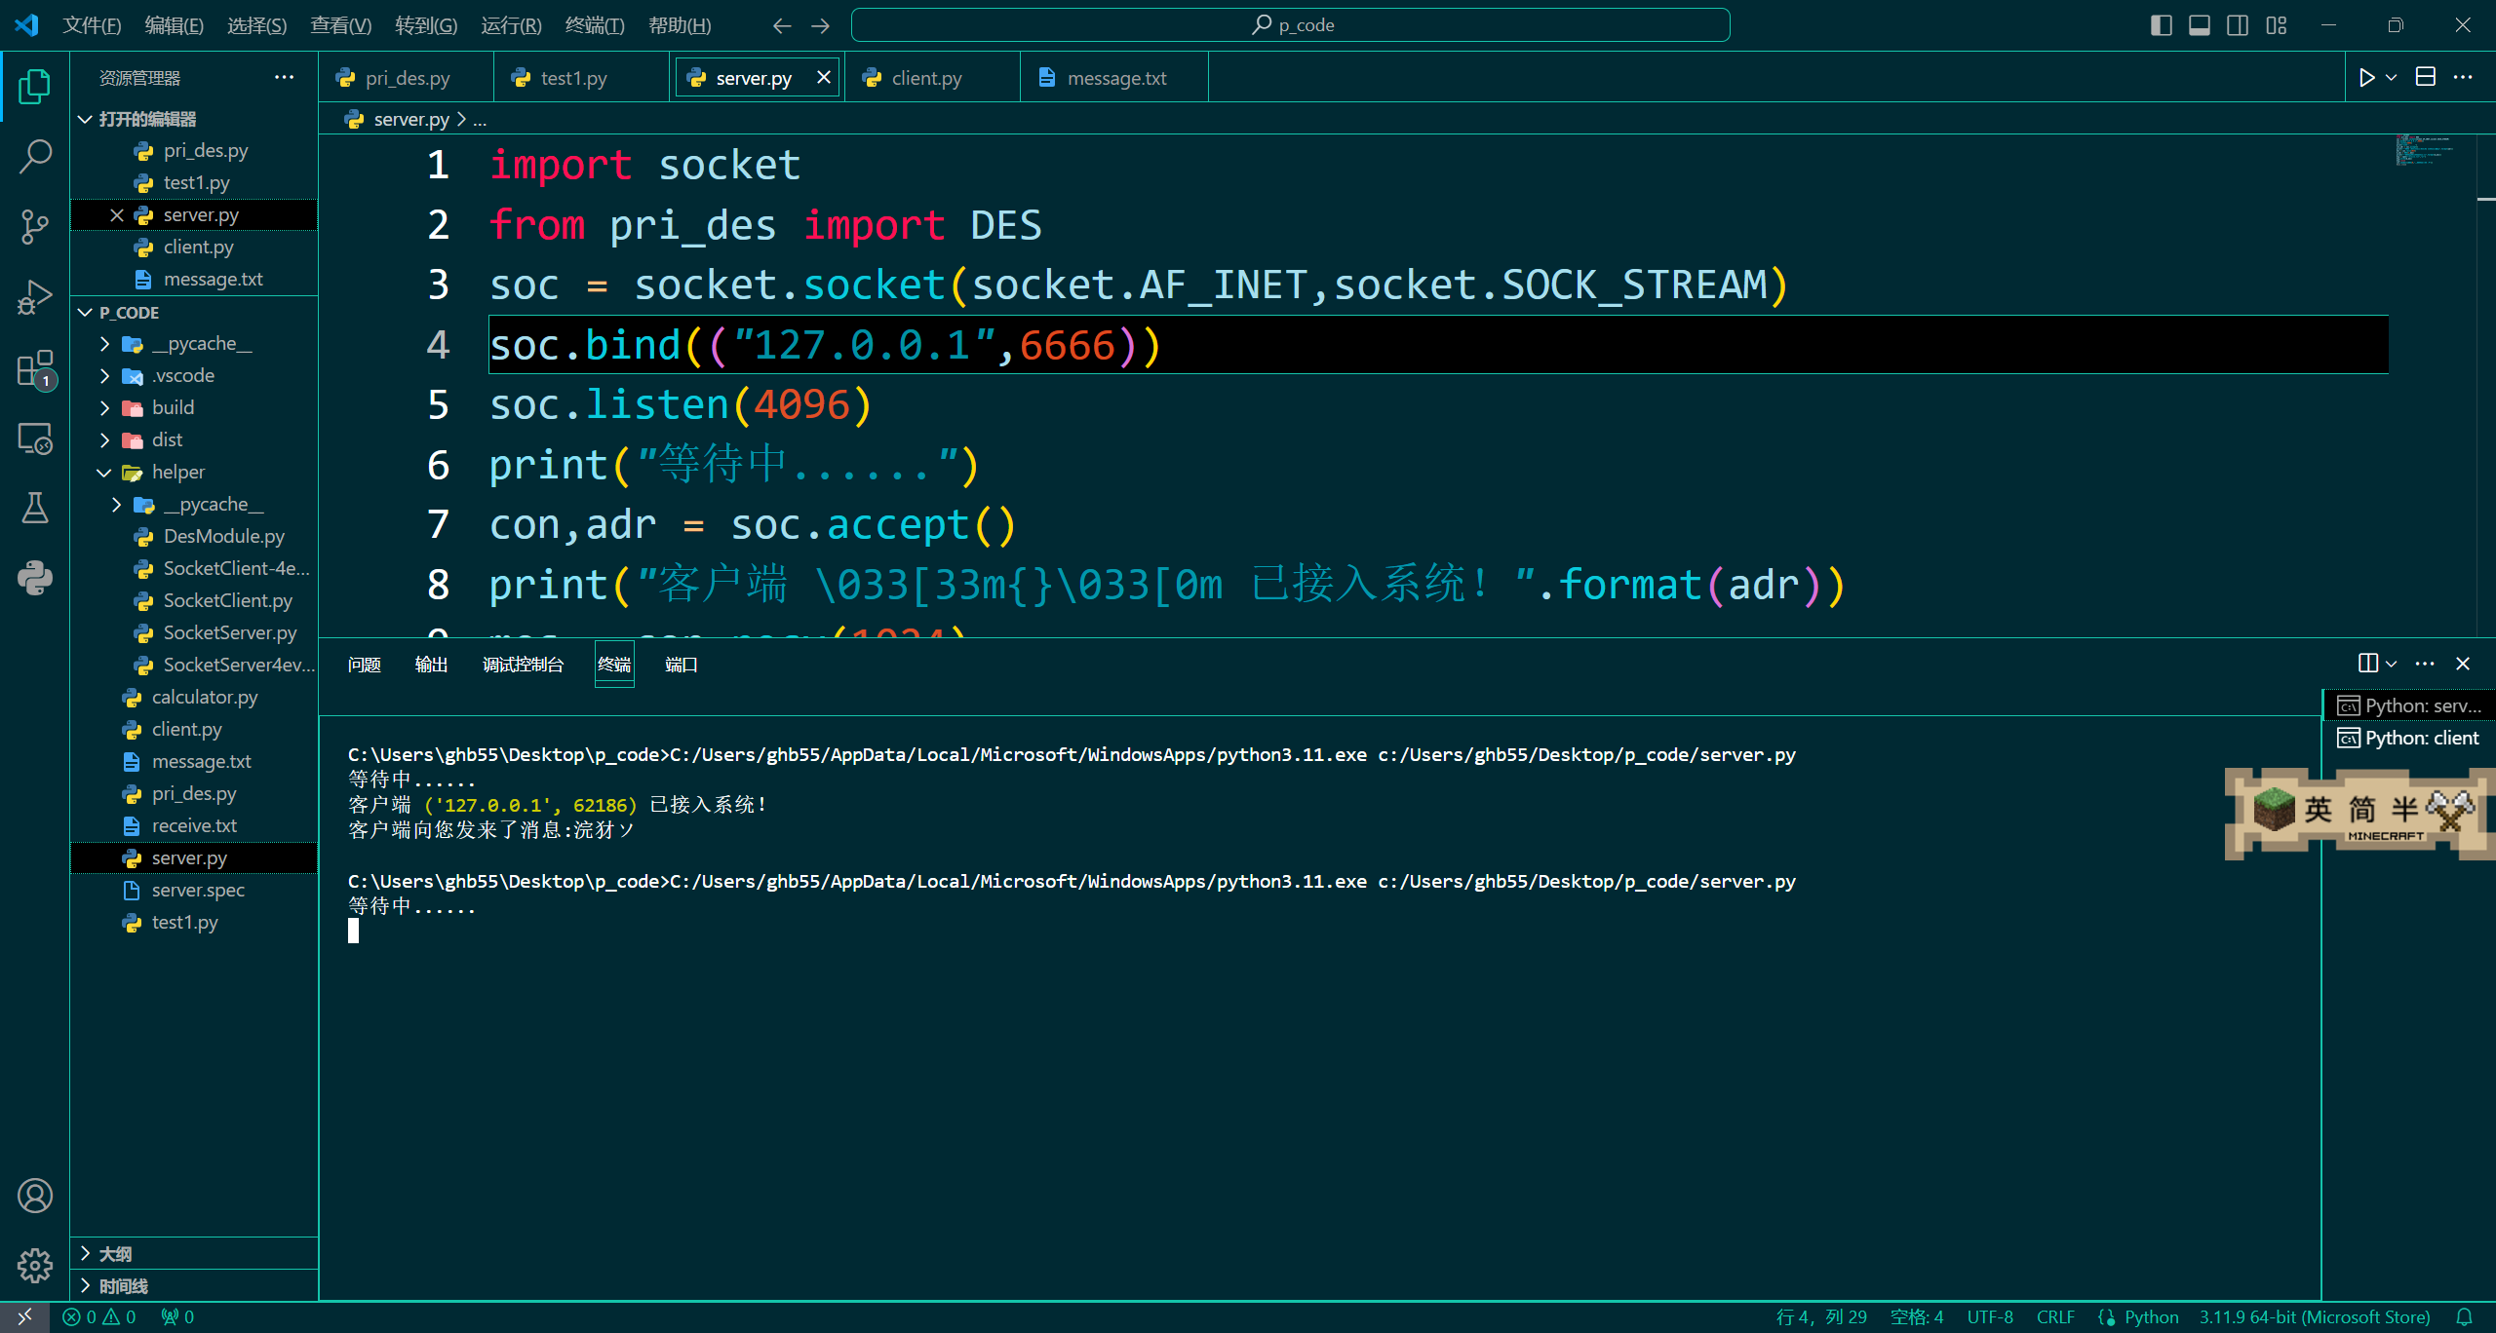The image size is (2496, 1333).
Task: Expand the 大纲 outline section
Action: coord(115,1253)
